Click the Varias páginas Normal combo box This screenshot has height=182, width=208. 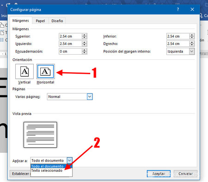pyautogui.click(x=70, y=97)
